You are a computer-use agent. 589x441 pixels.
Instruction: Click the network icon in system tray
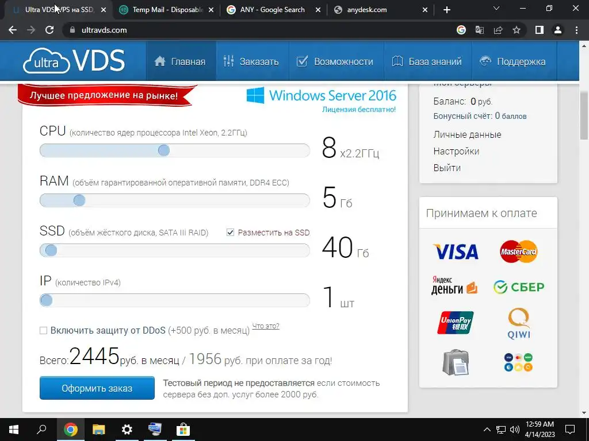tap(501, 430)
